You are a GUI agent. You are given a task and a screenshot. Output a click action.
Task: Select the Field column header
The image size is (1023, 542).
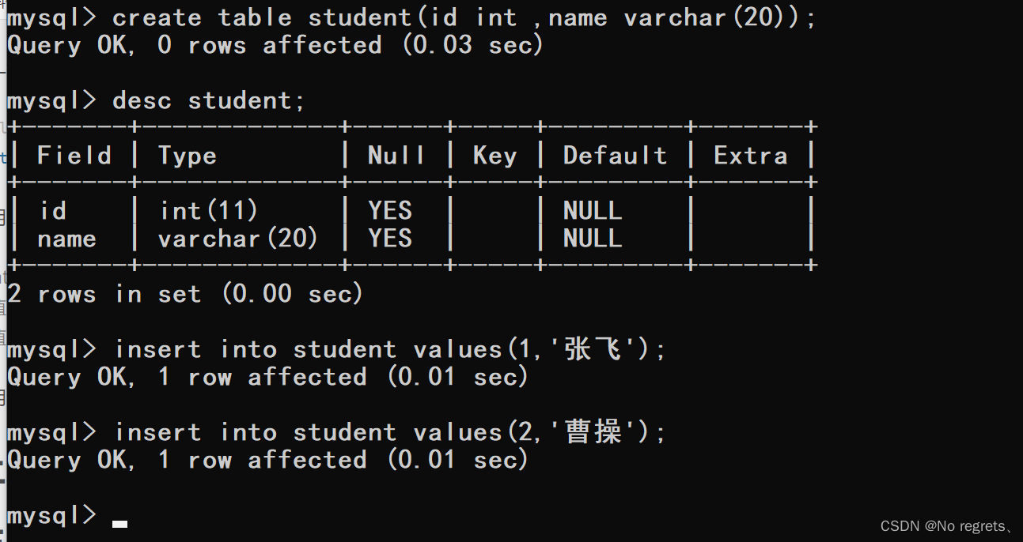click(74, 156)
